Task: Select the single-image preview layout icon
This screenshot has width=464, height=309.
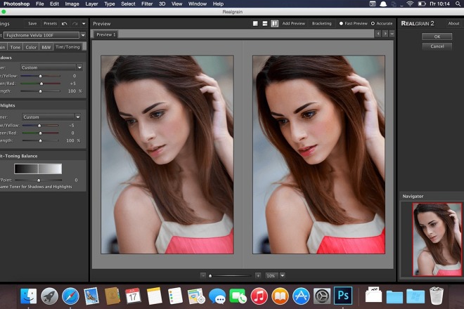Action: [x=257, y=23]
